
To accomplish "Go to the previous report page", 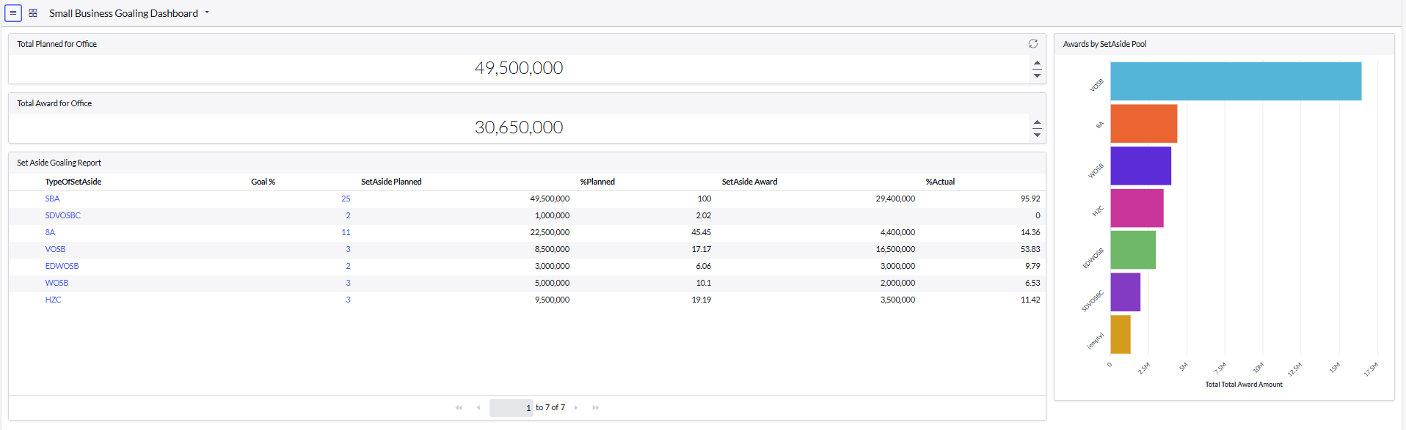I will pos(478,408).
